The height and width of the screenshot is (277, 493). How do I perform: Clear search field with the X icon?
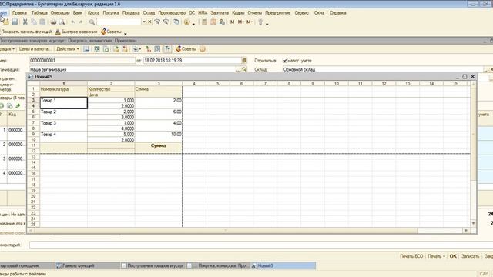tap(149, 22)
